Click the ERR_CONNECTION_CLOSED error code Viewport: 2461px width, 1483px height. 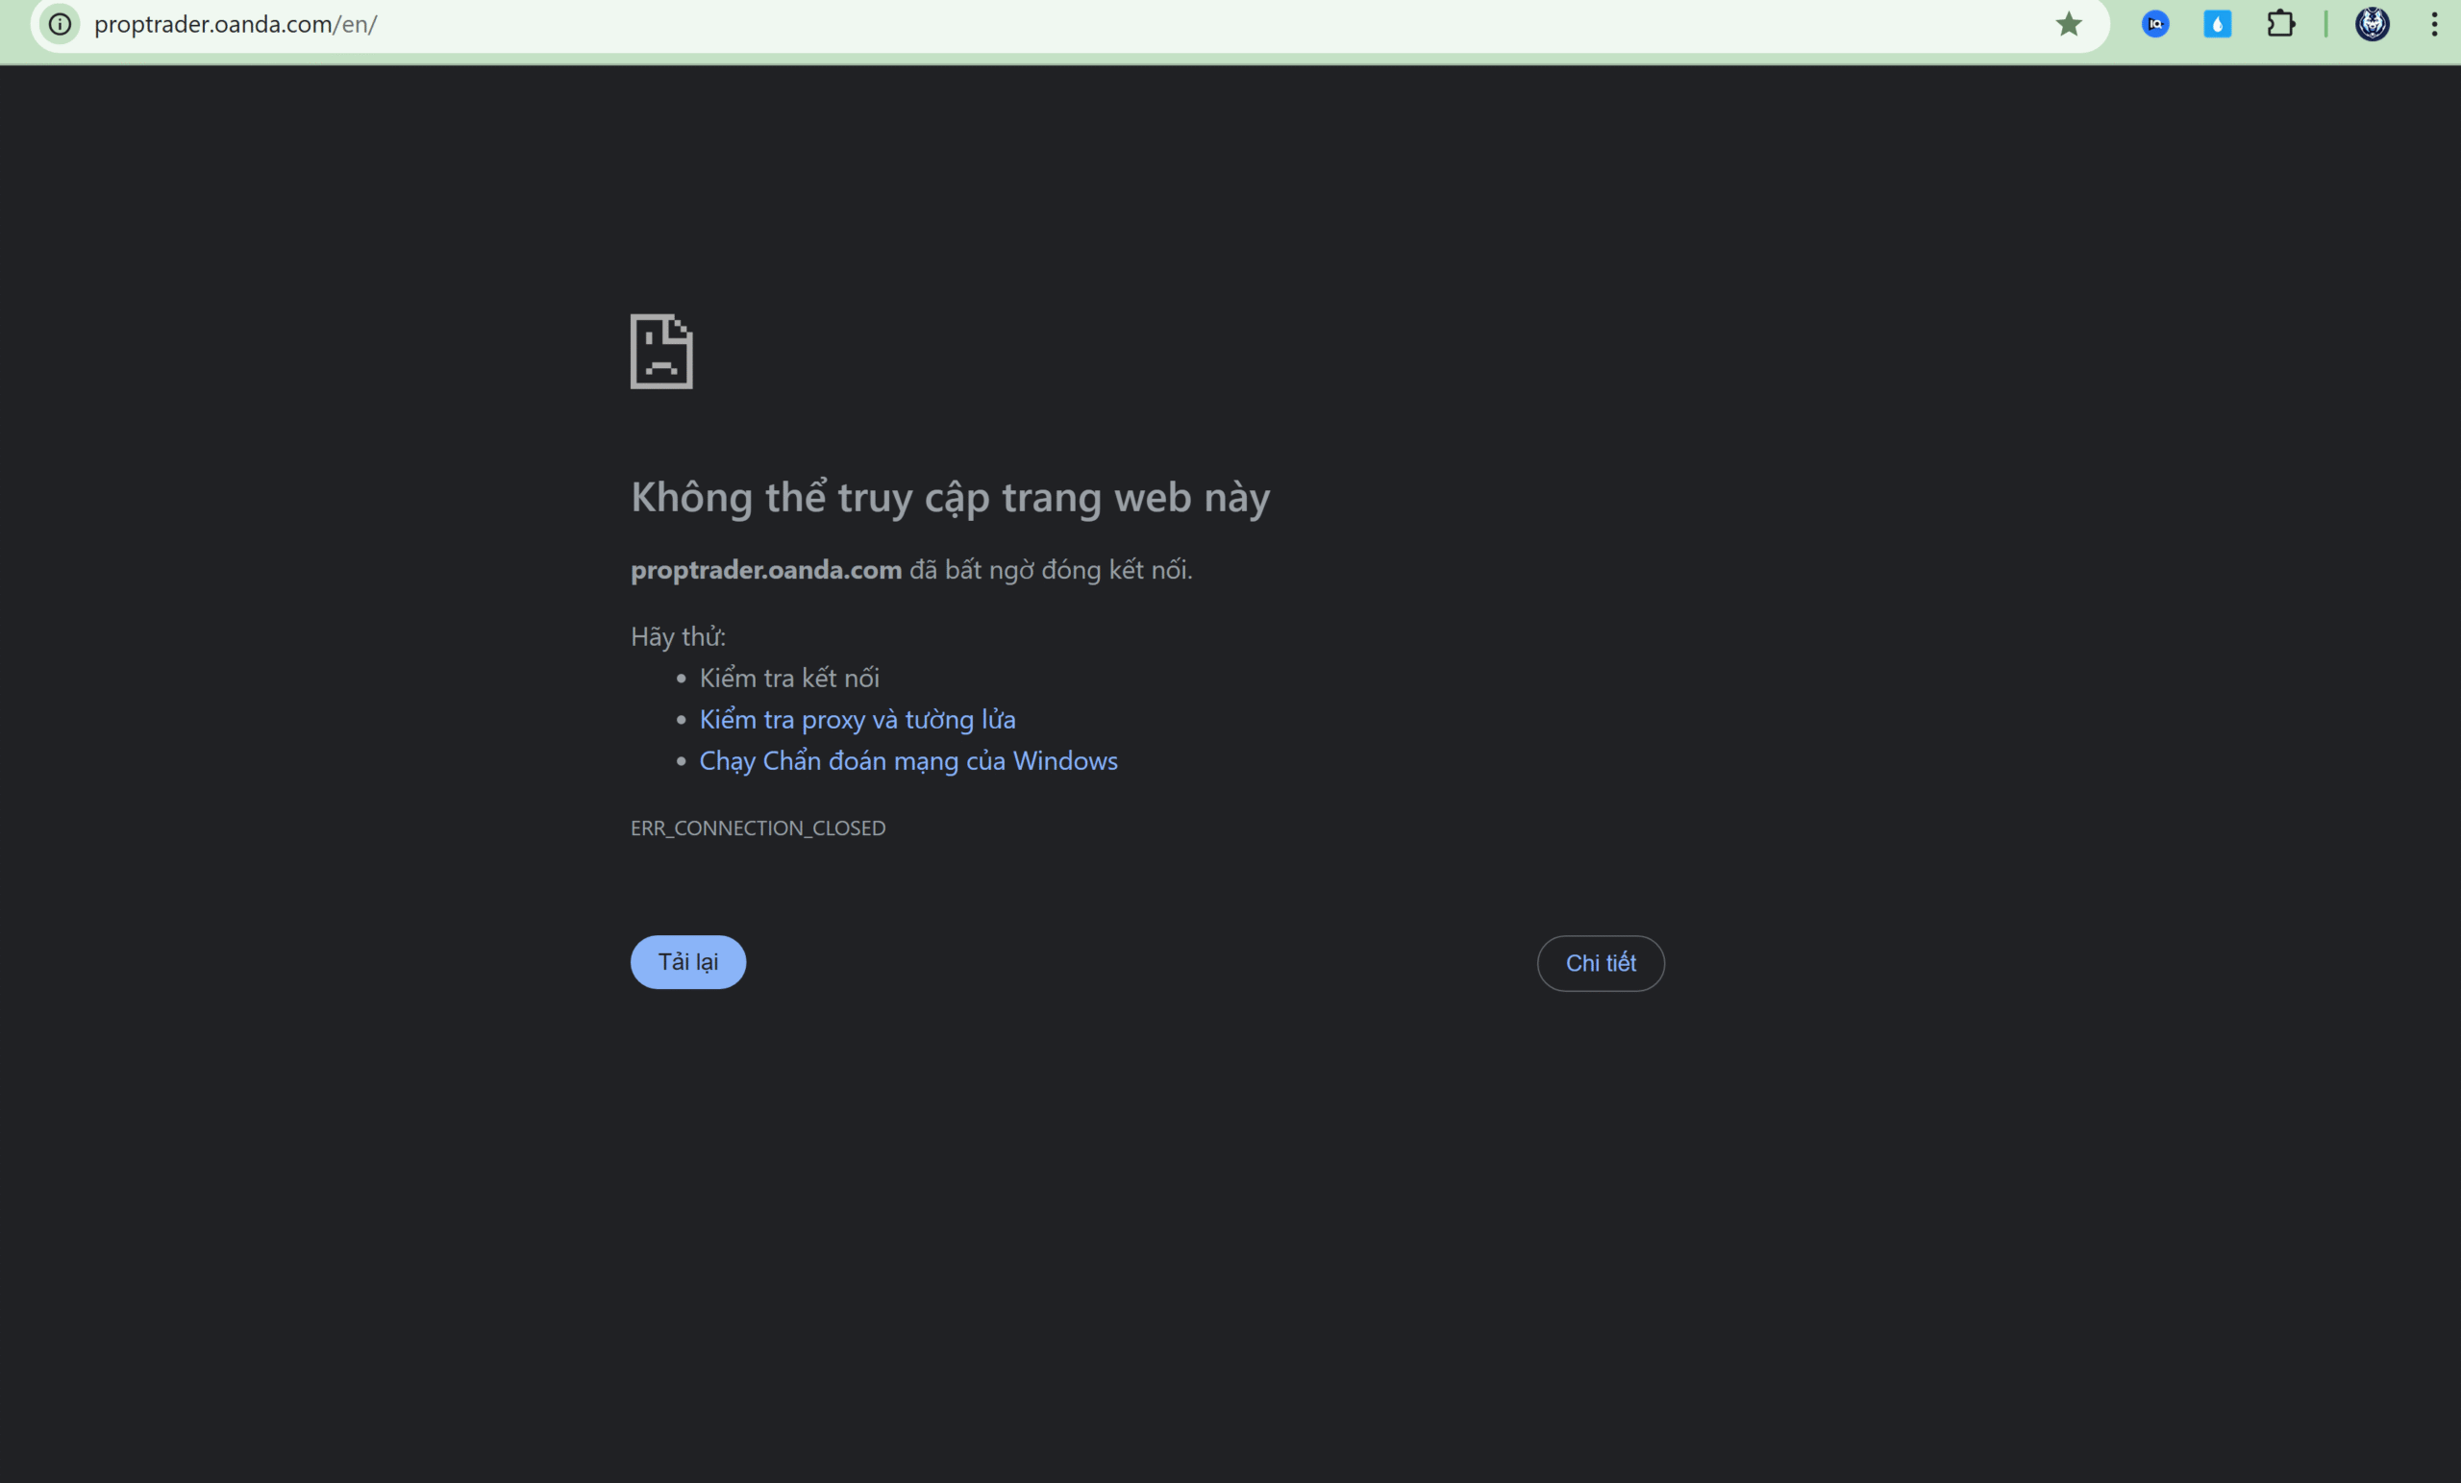click(x=758, y=828)
